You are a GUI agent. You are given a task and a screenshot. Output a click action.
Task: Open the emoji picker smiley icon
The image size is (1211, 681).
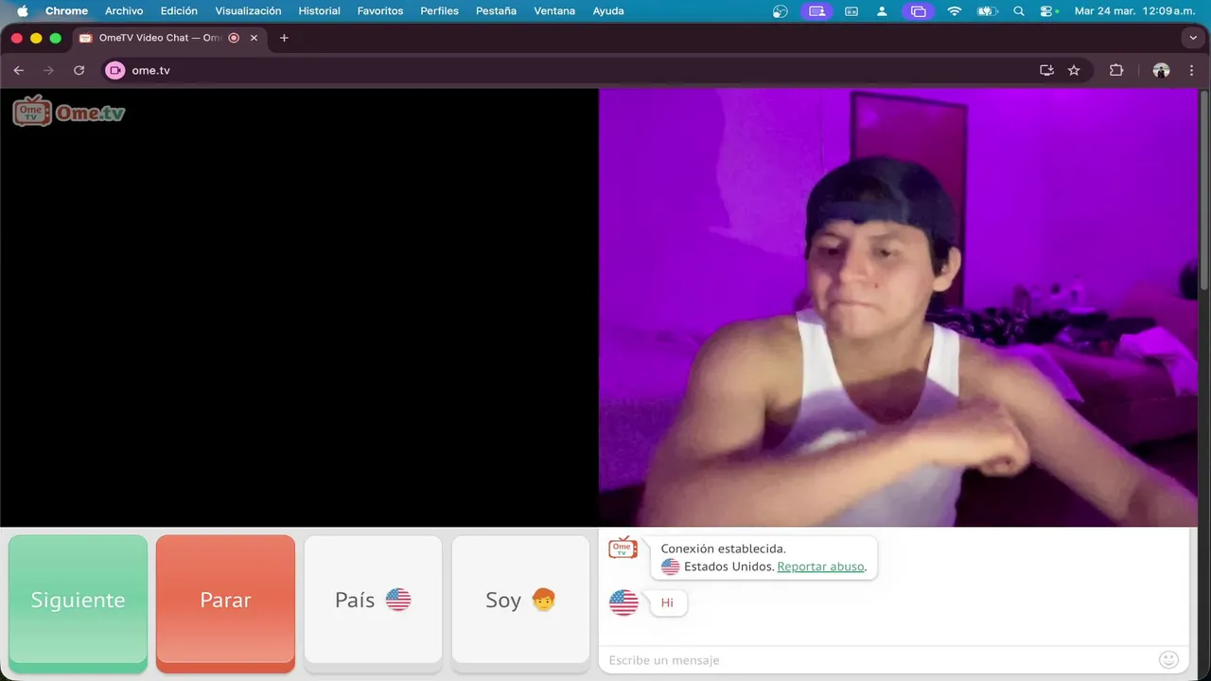[1168, 659]
